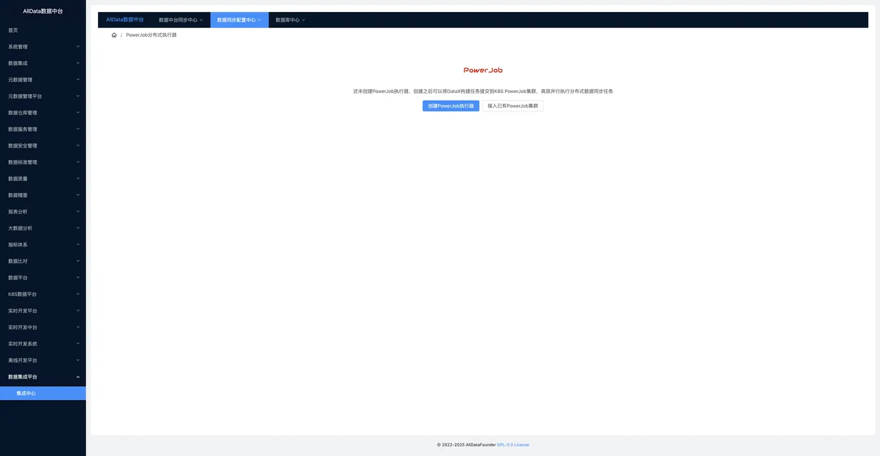Image resolution: width=880 pixels, height=456 pixels.
Task: Expand the 数据质量 sidebar menu
Action: 43,179
